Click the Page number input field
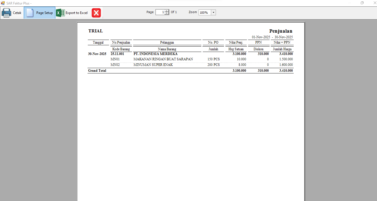Viewport: 377px width, 201px height. coord(160,12)
